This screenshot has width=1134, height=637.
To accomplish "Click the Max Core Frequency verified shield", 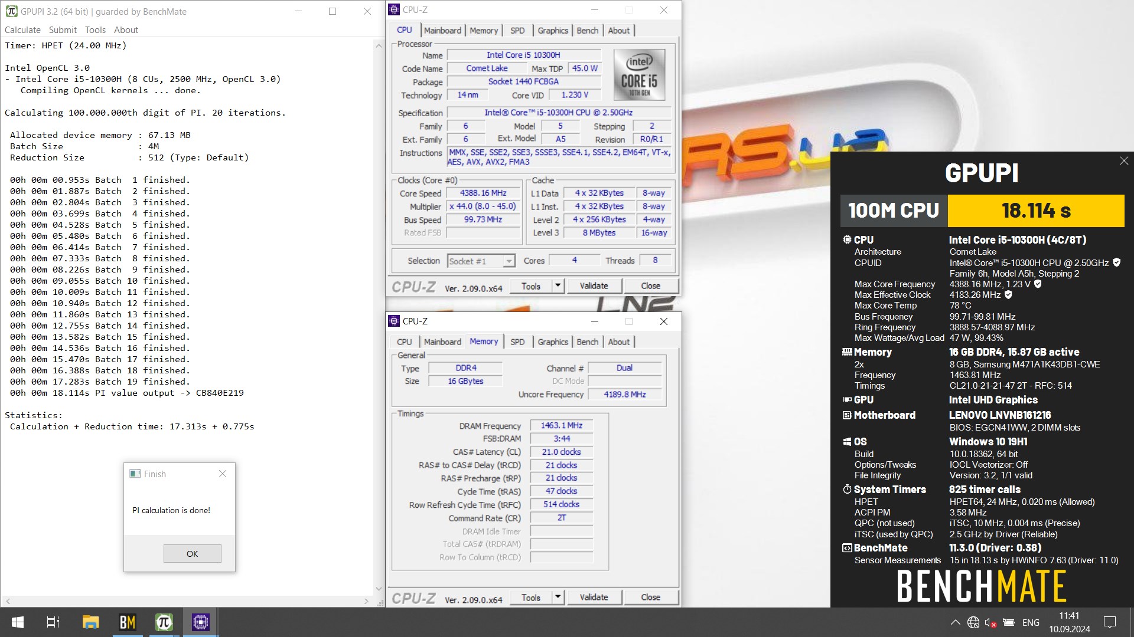I will [1038, 284].
